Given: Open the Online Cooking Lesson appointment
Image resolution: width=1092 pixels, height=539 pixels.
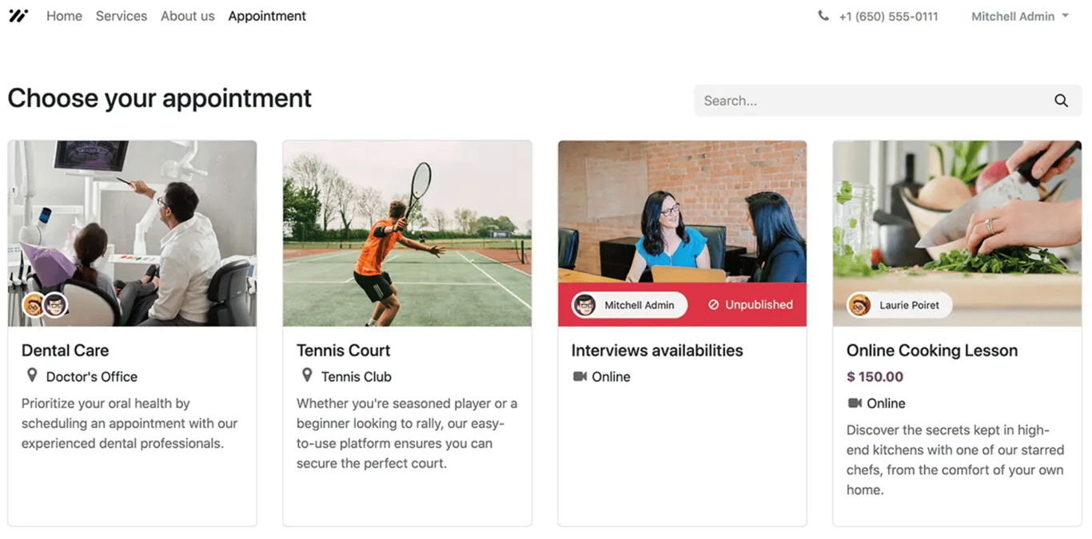Looking at the screenshot, I should (x=931, y=350).
